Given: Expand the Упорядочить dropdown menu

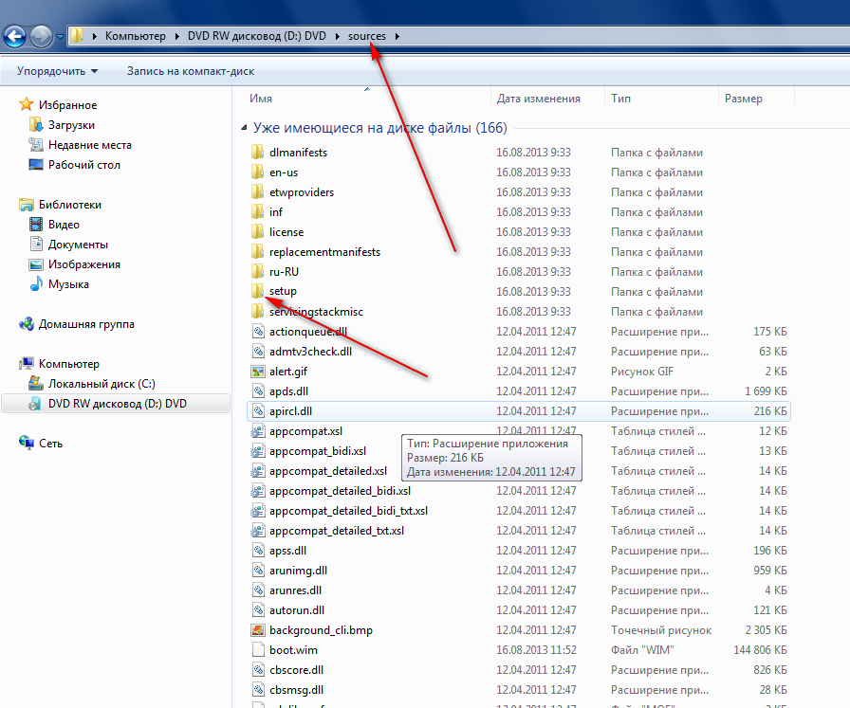Looking at the screenshot, I should click(57, 71).
